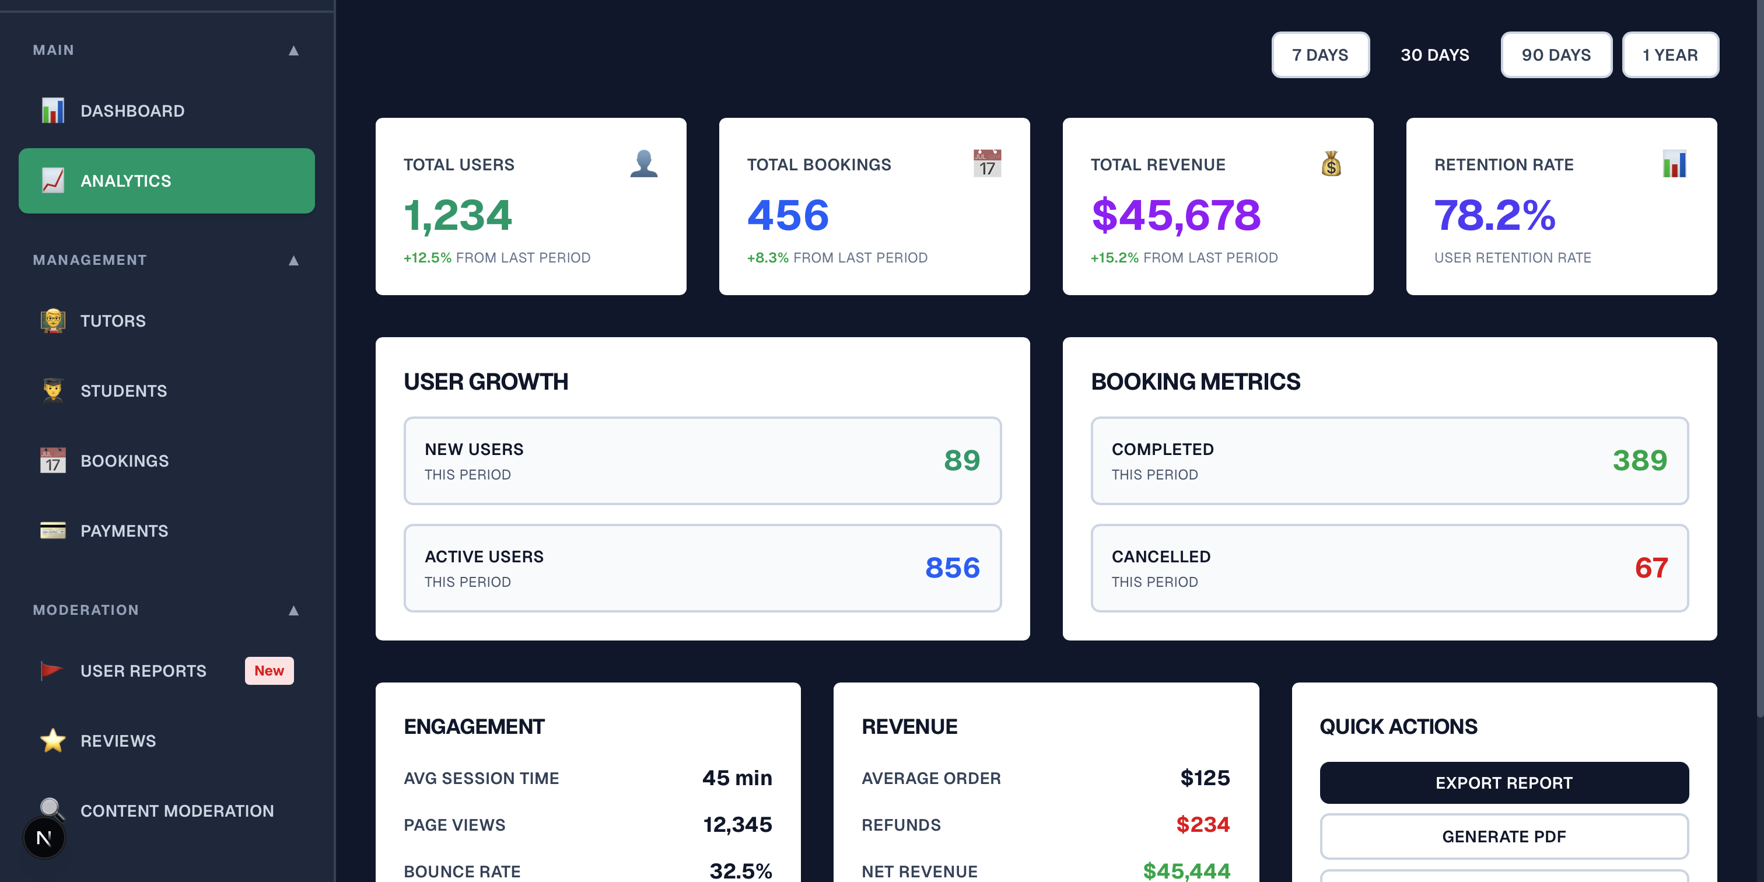This screenshot has height=882, width=1764.
Task: Collapse the MANAGEMENT sidebar section
Action: click(294, 260)
